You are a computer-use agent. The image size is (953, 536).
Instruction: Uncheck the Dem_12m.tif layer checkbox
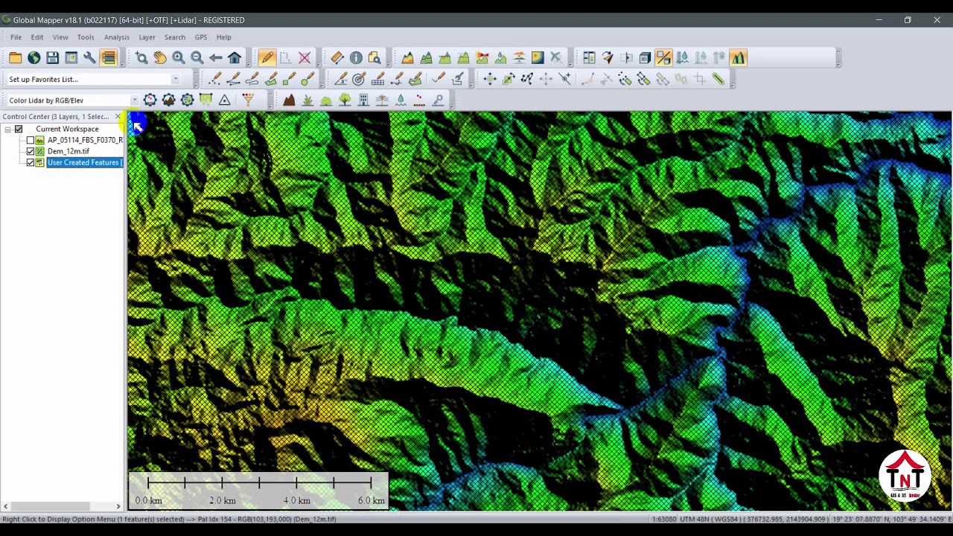[31, 152]
